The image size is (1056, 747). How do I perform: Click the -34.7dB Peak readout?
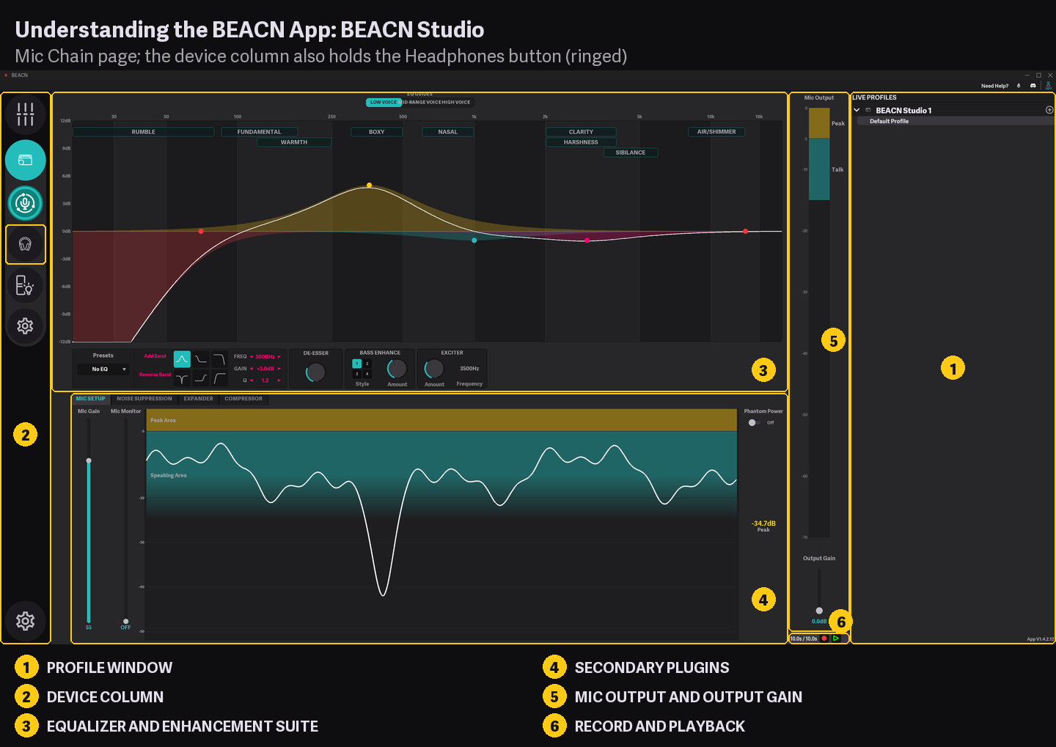763,526
